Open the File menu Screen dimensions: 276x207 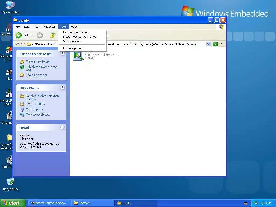(x=18, y=27)
